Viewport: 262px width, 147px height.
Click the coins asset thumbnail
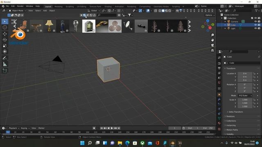pyautogui.click(x=115, y=26)
